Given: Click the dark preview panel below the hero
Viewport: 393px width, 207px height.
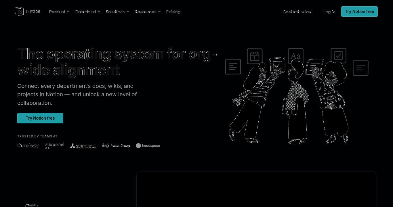Looking at the screenshot, I should (256, 189).
